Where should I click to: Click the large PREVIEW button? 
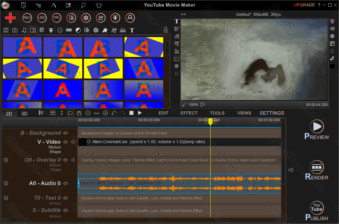[317, 130]
